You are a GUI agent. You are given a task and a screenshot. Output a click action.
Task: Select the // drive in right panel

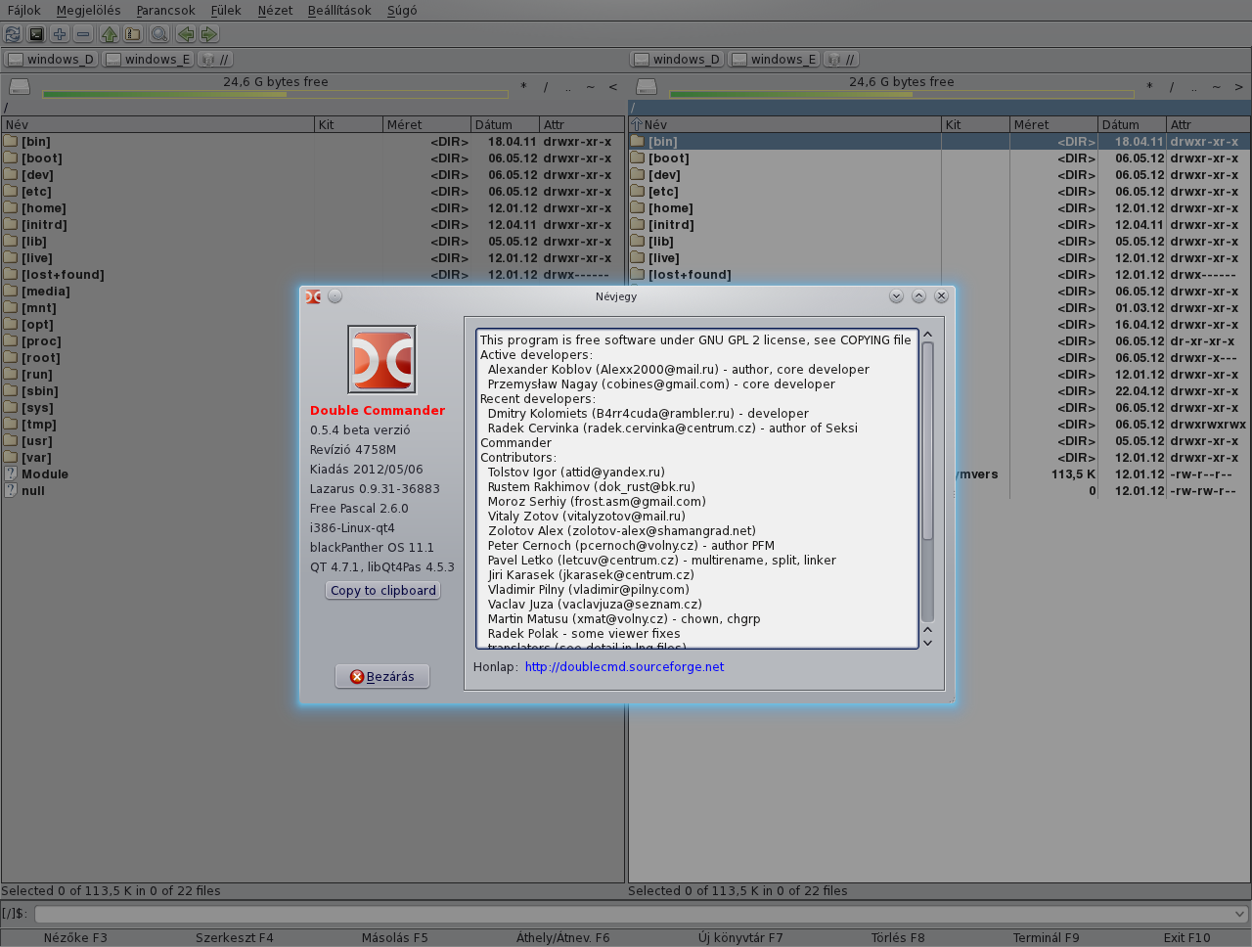[x=841, y=59]
